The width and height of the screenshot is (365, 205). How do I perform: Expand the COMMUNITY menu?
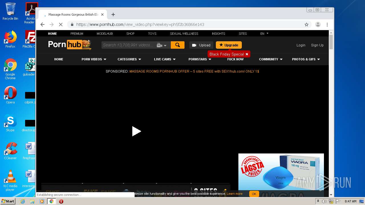(x=271, y=59)
